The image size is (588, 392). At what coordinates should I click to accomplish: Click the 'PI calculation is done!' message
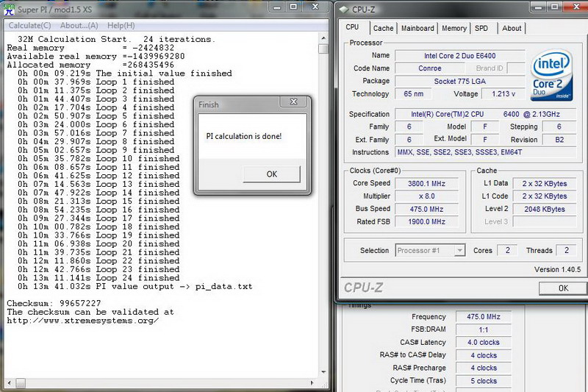[244, 136]
